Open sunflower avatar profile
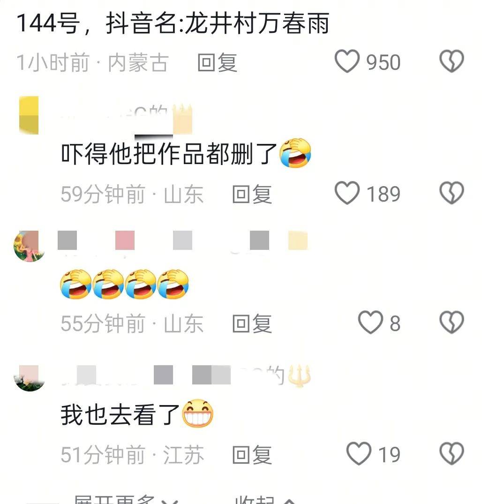This screenshot has height=504, width=482. [x=29, y=246]
